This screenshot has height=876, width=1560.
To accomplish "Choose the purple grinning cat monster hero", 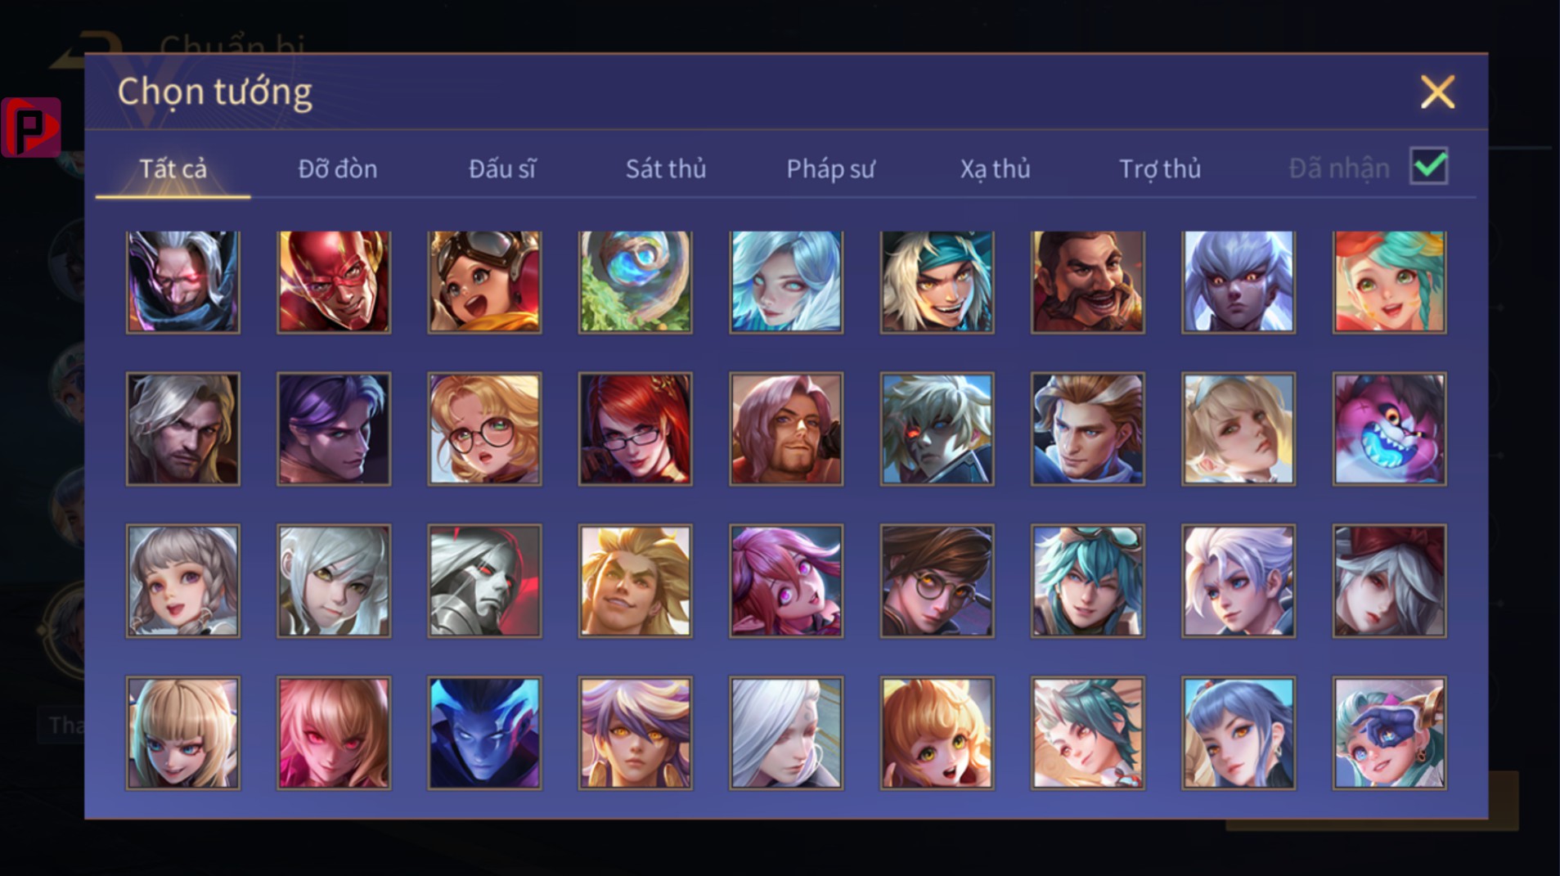I will [1389, 429].
